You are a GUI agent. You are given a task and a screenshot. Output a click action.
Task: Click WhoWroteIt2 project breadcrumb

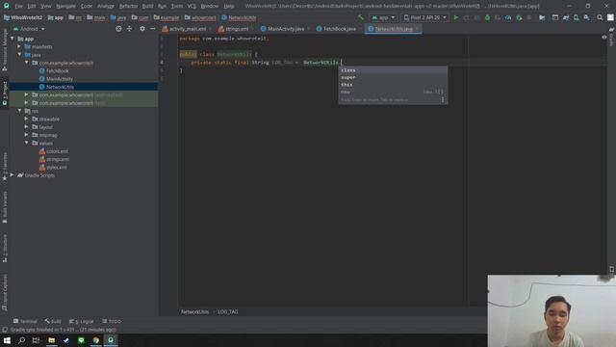(23, 17)
